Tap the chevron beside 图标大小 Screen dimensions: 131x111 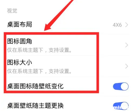(x=126, y=66)
